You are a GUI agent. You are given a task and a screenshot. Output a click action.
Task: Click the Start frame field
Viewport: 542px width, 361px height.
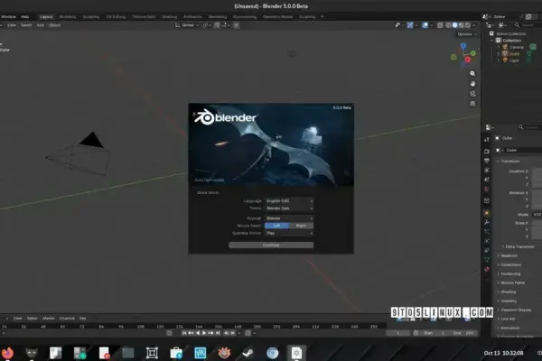tap(435, 333)
